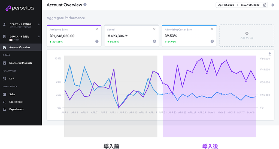Click the ¥493,306.91 value

pyautogui.click(x=118, y=36)
